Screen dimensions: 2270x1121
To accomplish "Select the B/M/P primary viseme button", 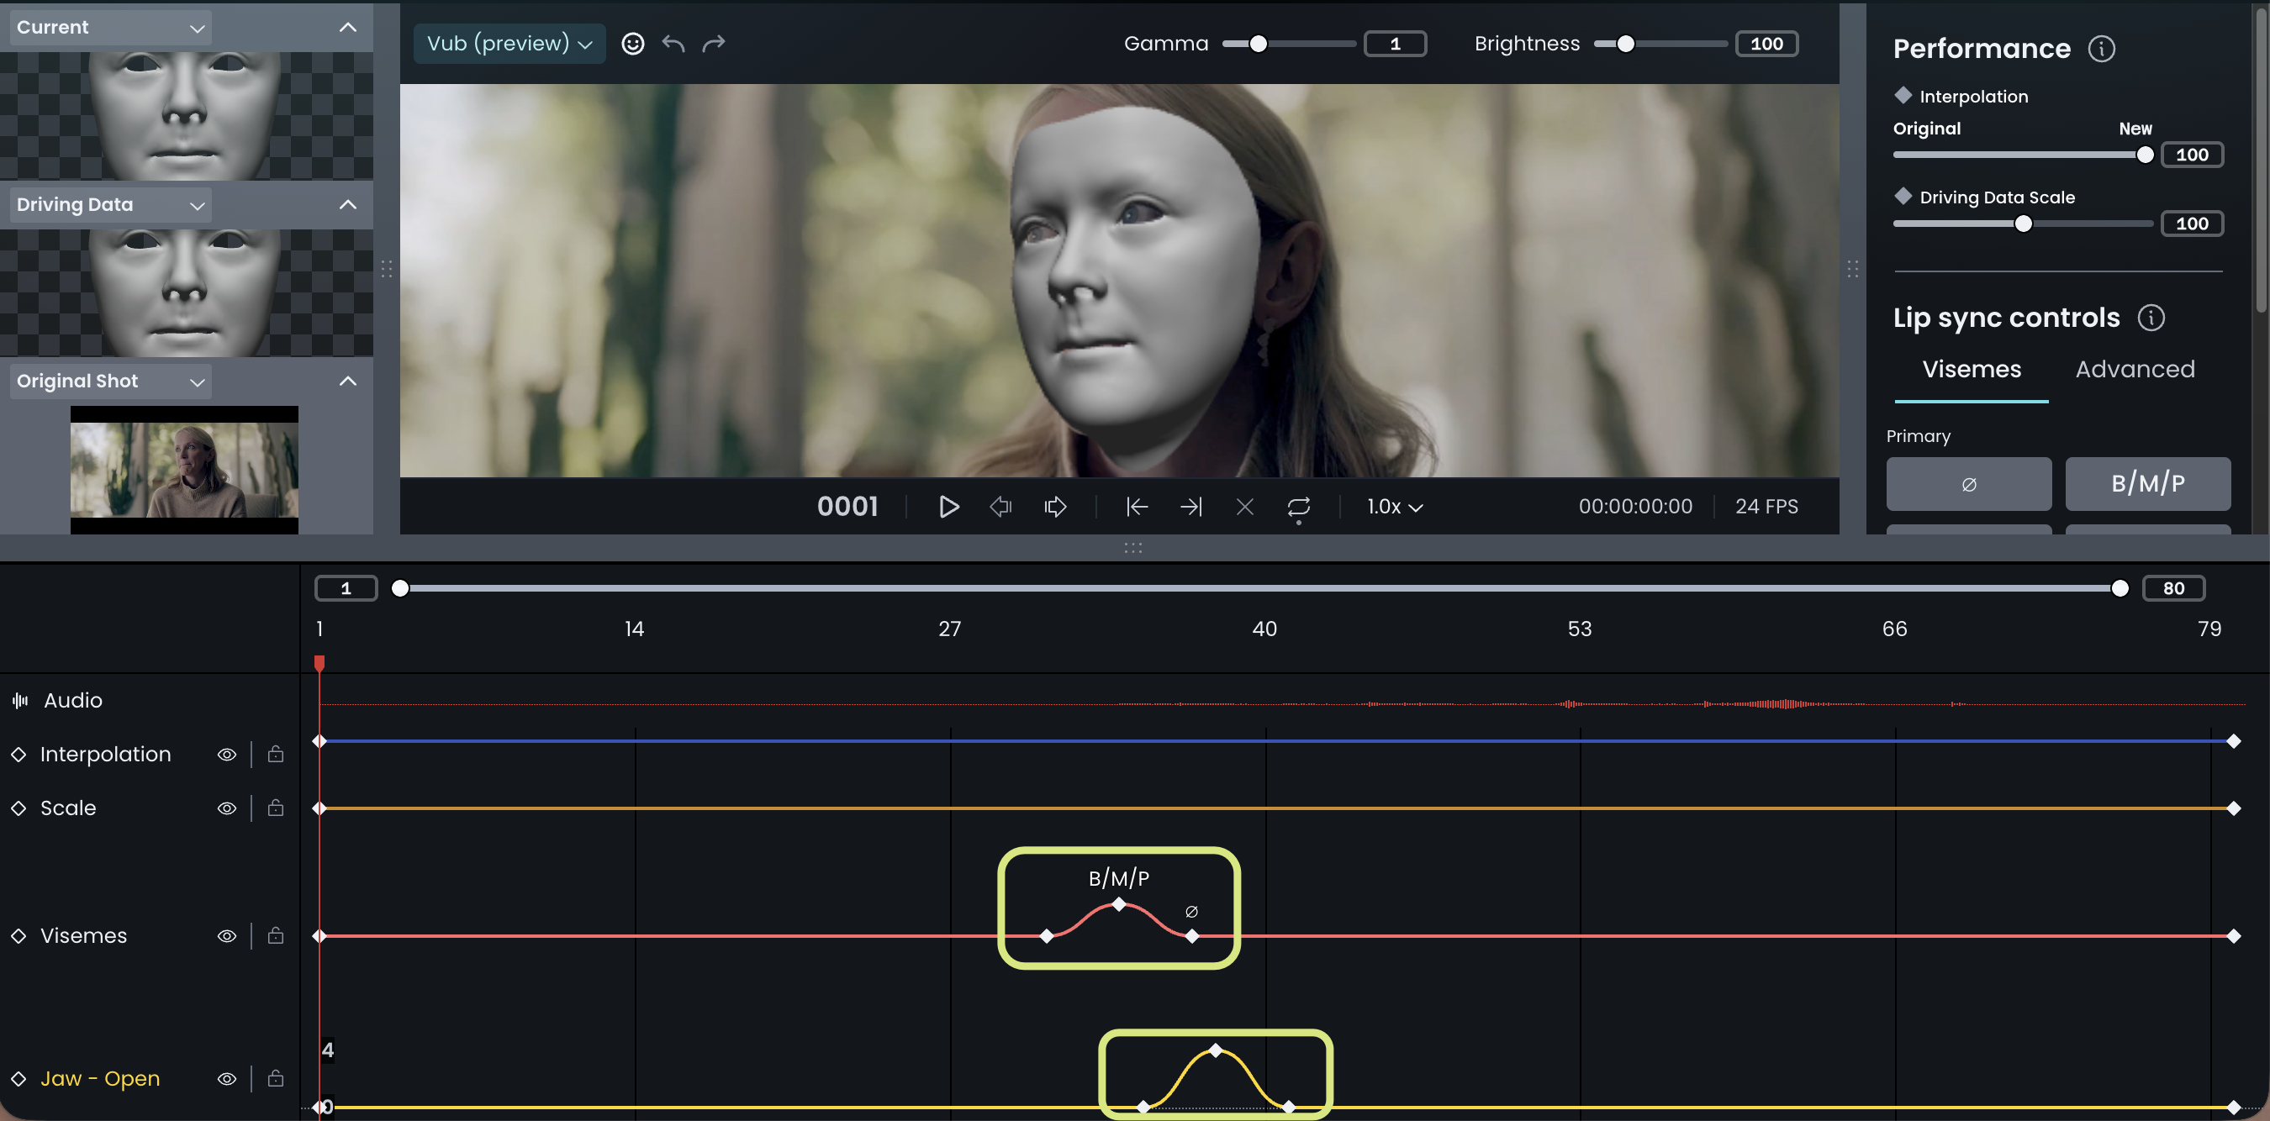I will click(2147, 483).
